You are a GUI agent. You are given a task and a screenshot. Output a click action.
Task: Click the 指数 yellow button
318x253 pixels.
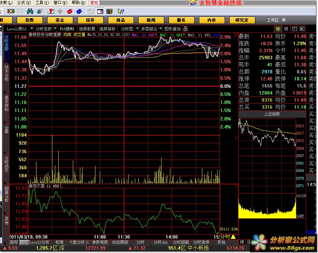point(30,20)
